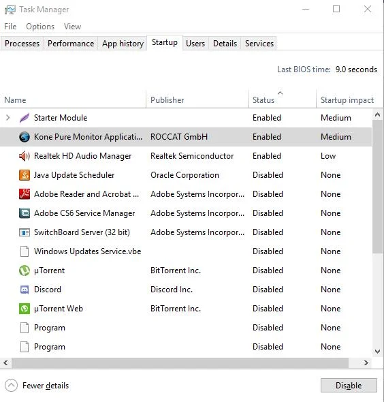The width and height of the screenshot is (384, 402).
Task: Click the horizontal scrollbar right arrow
Action: (366, 362)
